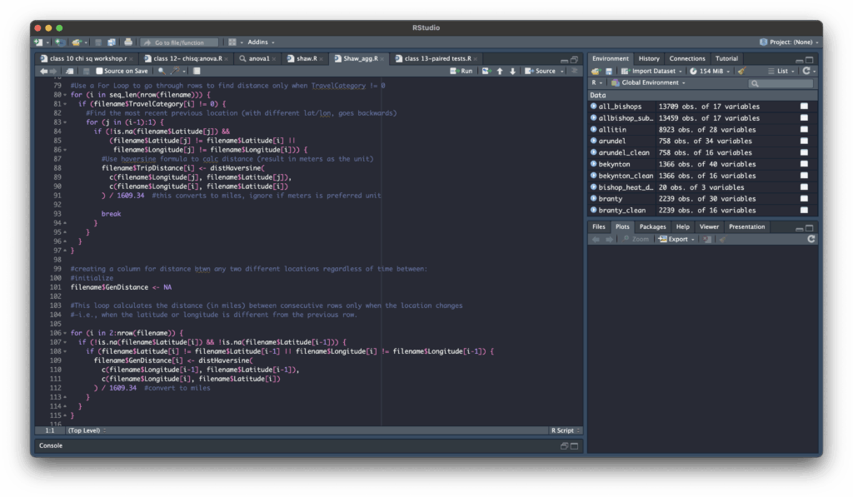Check the box for arundel dataset
This screenshot has height=497, width=853.
coord(804,141)
